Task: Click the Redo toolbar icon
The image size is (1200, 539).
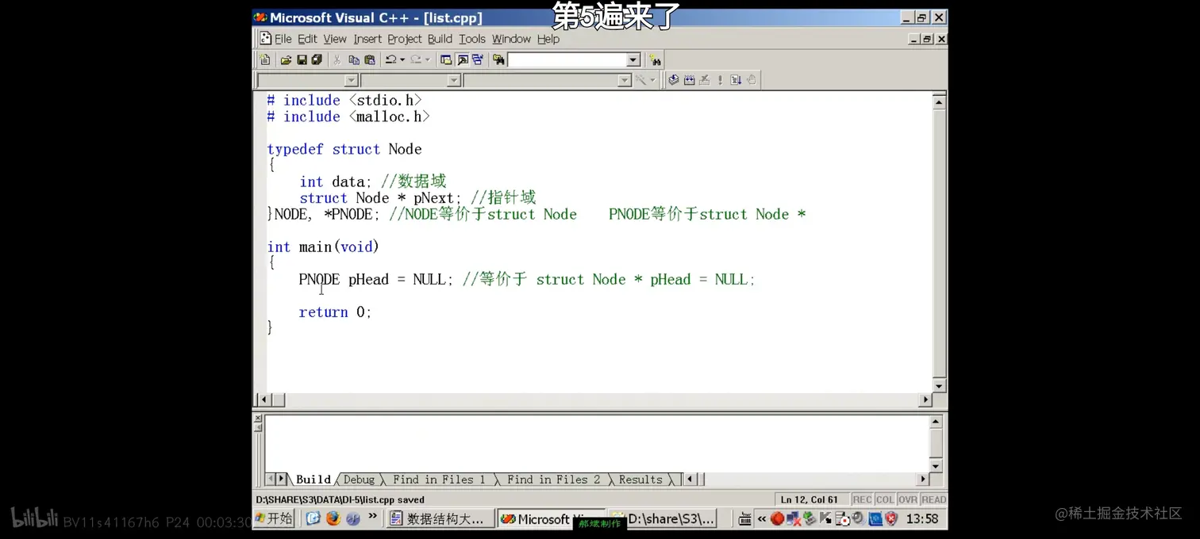Action: (x=416, y=59)
